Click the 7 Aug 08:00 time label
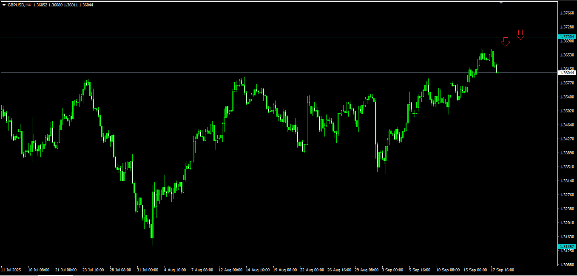The width and height of the screenshot is (577, 276). click(202, 270)
